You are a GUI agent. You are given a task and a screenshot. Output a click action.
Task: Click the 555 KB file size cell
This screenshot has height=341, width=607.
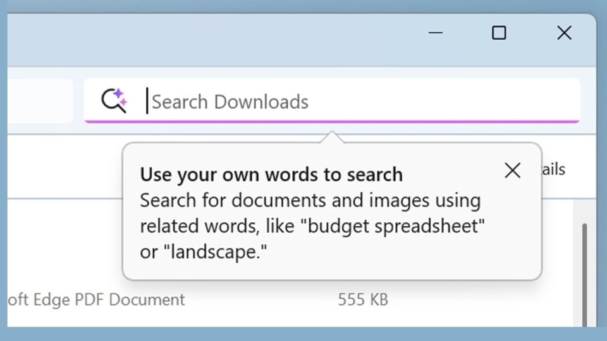362,299
